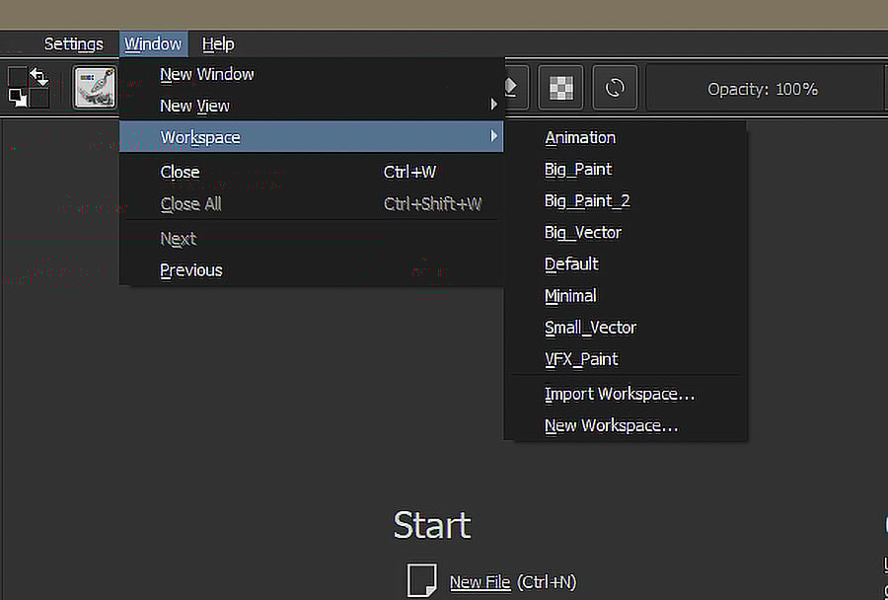Choose Close All in the Window menu
The image size is (888, 600).
click(312, 203)
